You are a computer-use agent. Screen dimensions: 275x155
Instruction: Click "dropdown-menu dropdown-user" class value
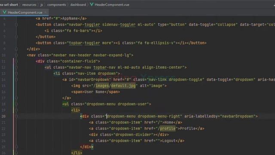[x=116, y=104]
